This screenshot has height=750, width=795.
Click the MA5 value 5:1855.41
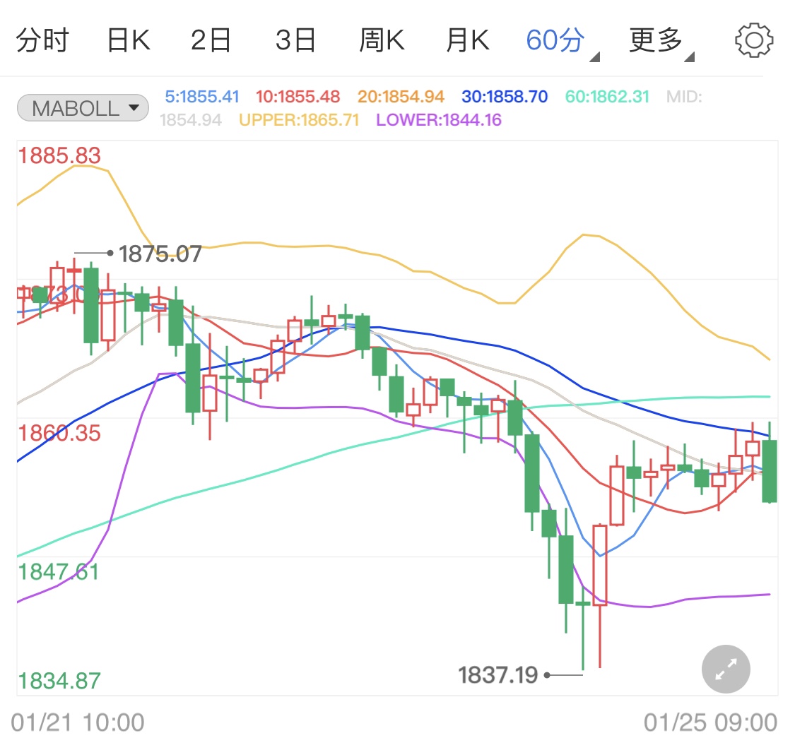coord(202,96)
